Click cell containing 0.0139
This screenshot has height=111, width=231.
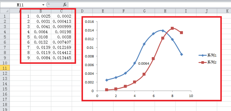[41, 47]
